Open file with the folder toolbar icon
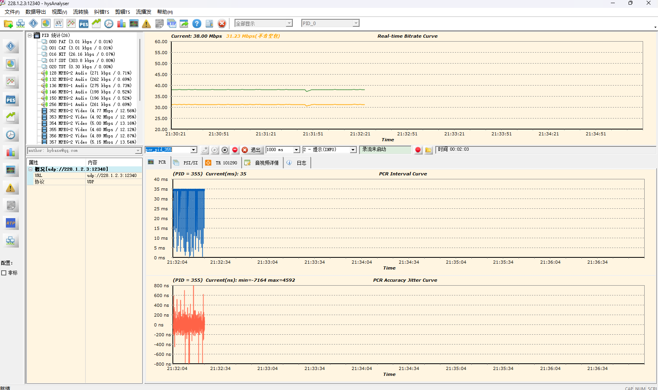The image size is (658, 390). click(8, 24)
